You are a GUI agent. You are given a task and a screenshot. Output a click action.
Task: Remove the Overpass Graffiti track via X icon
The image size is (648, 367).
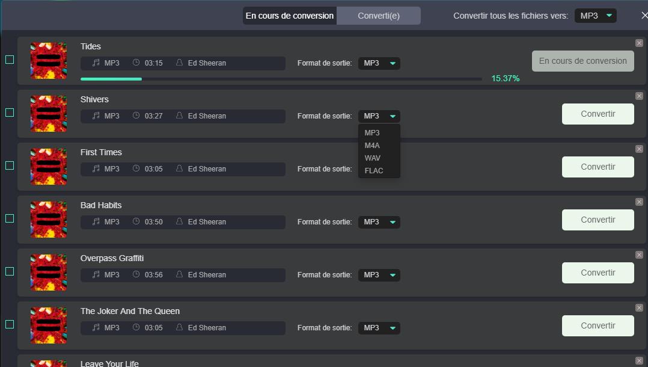639,254
